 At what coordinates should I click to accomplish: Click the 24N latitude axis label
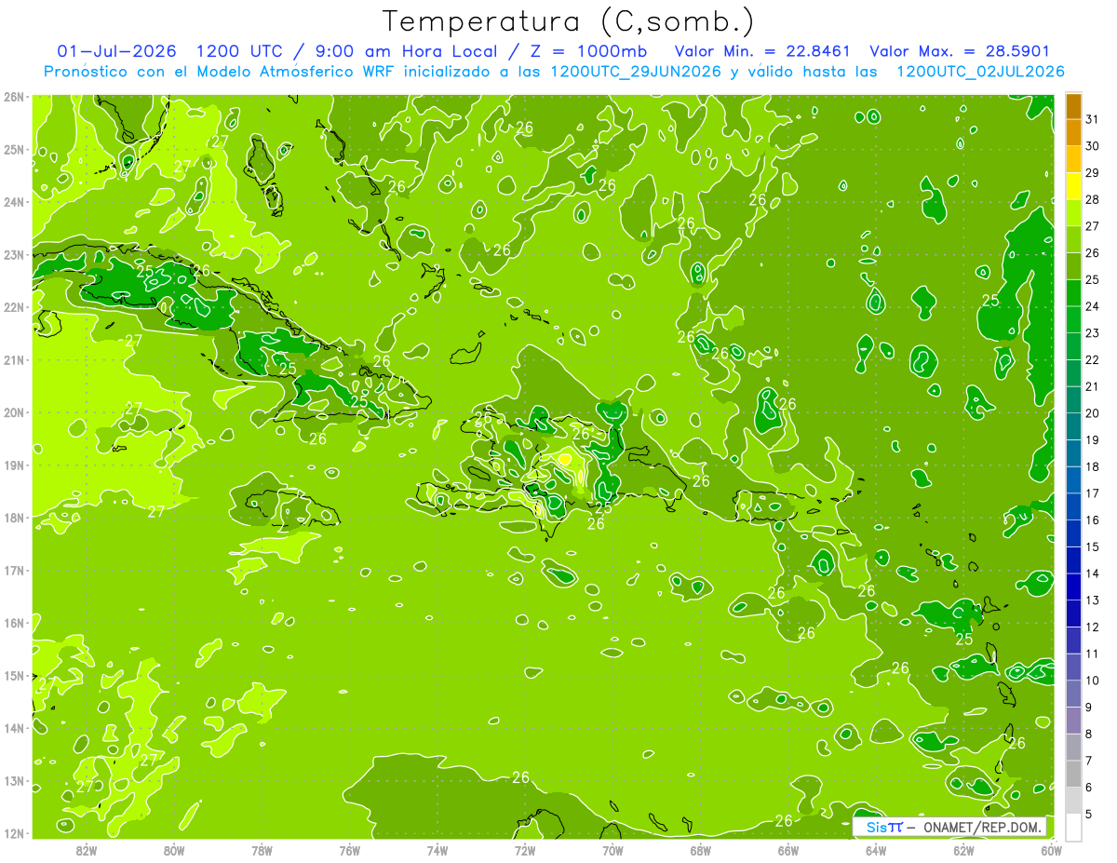[13, 202]
